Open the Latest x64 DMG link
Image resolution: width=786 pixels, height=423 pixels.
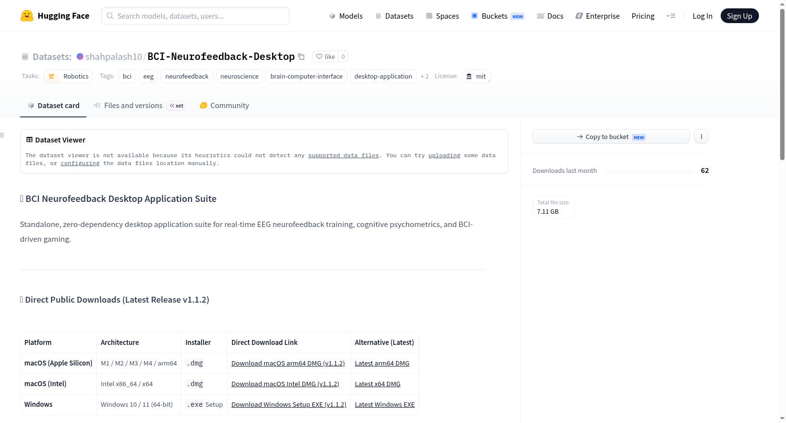[x=378, y=384]
